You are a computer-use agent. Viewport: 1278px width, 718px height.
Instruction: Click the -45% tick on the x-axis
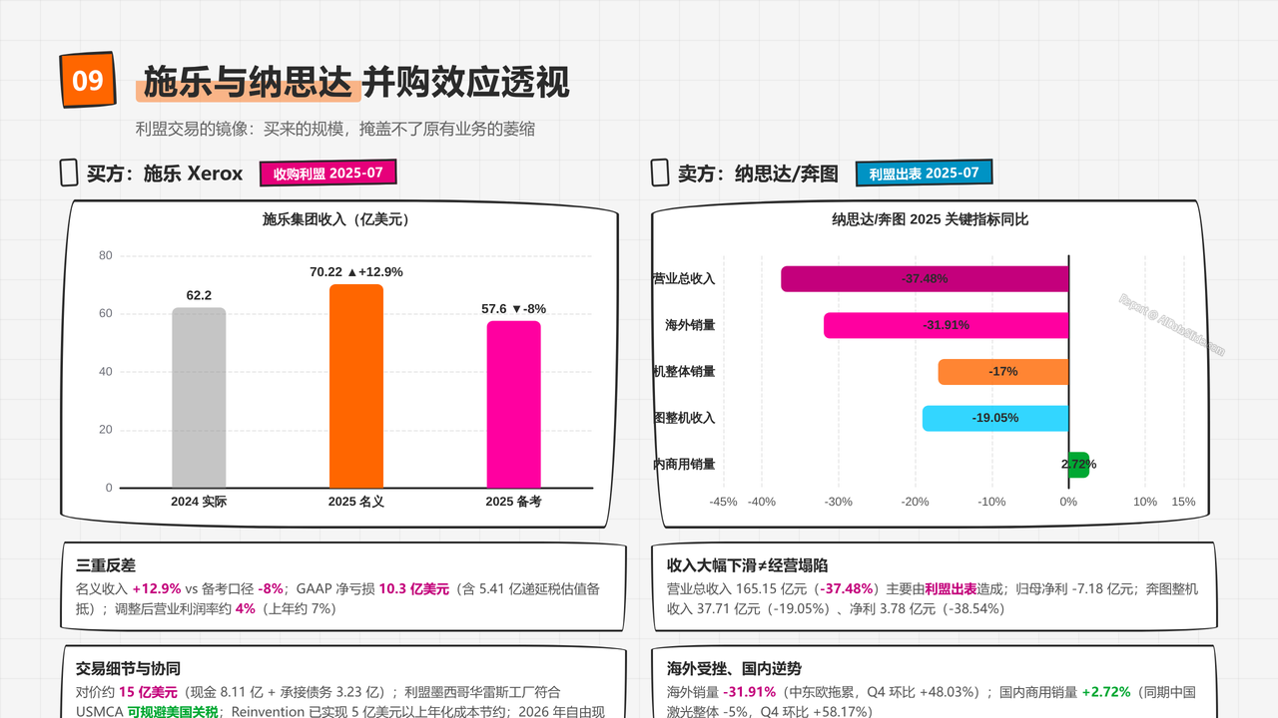click(x=723, y=502)
